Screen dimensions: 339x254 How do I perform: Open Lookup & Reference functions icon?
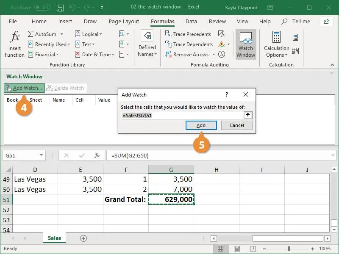tap(122, 34)
